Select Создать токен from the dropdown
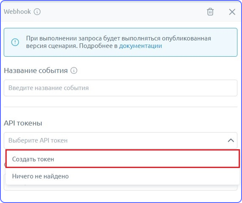 (123, 159)
